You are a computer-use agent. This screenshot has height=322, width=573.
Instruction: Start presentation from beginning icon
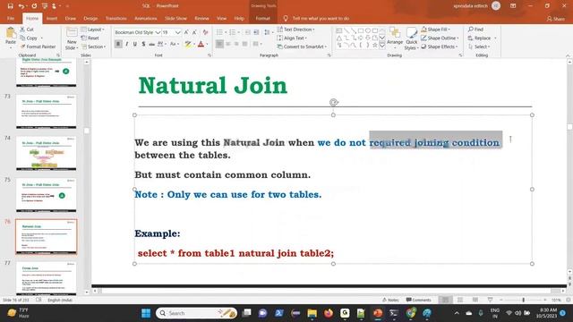tap(45, 6)
